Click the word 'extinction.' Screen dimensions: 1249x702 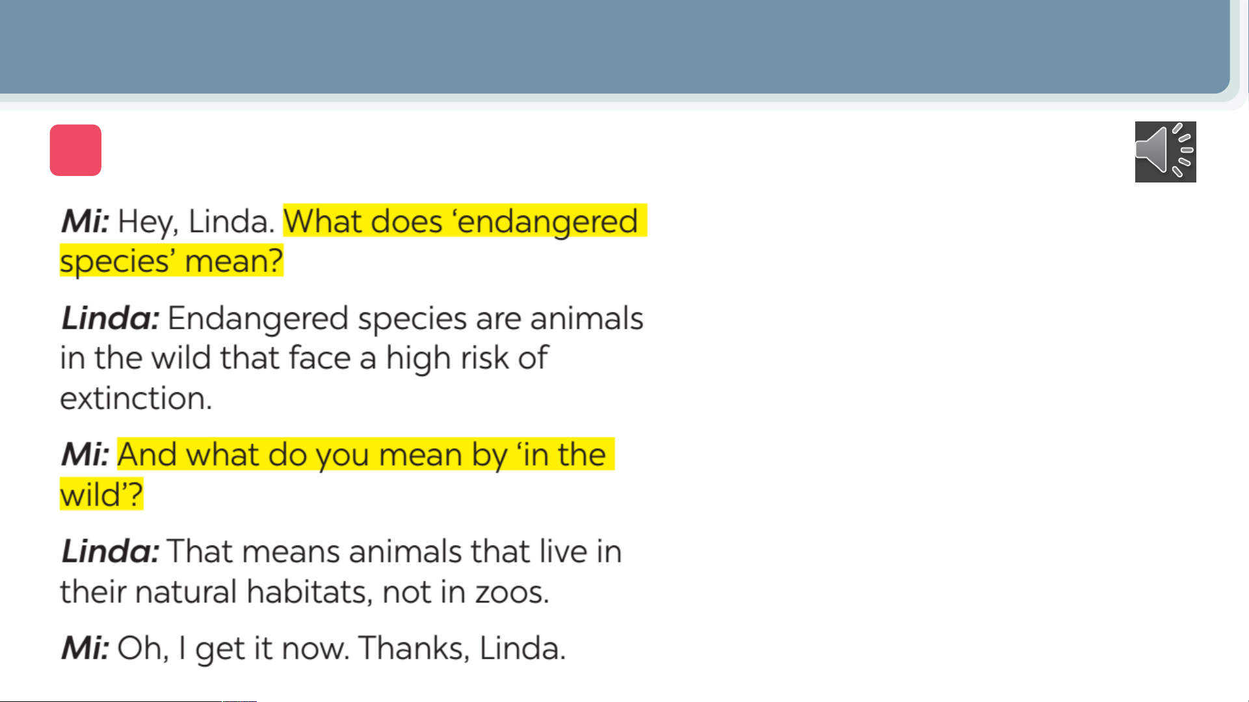(137, 398)
